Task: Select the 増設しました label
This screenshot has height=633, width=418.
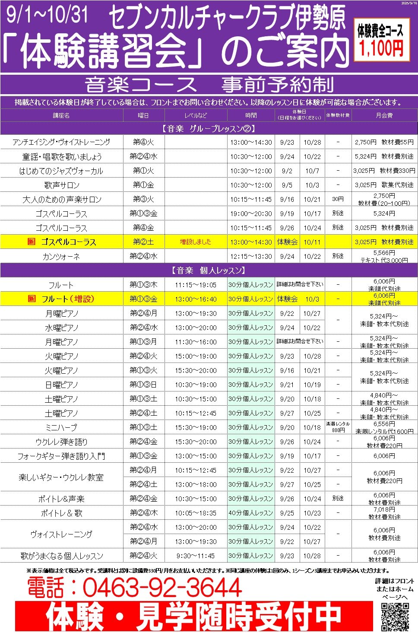Action: 196,242
